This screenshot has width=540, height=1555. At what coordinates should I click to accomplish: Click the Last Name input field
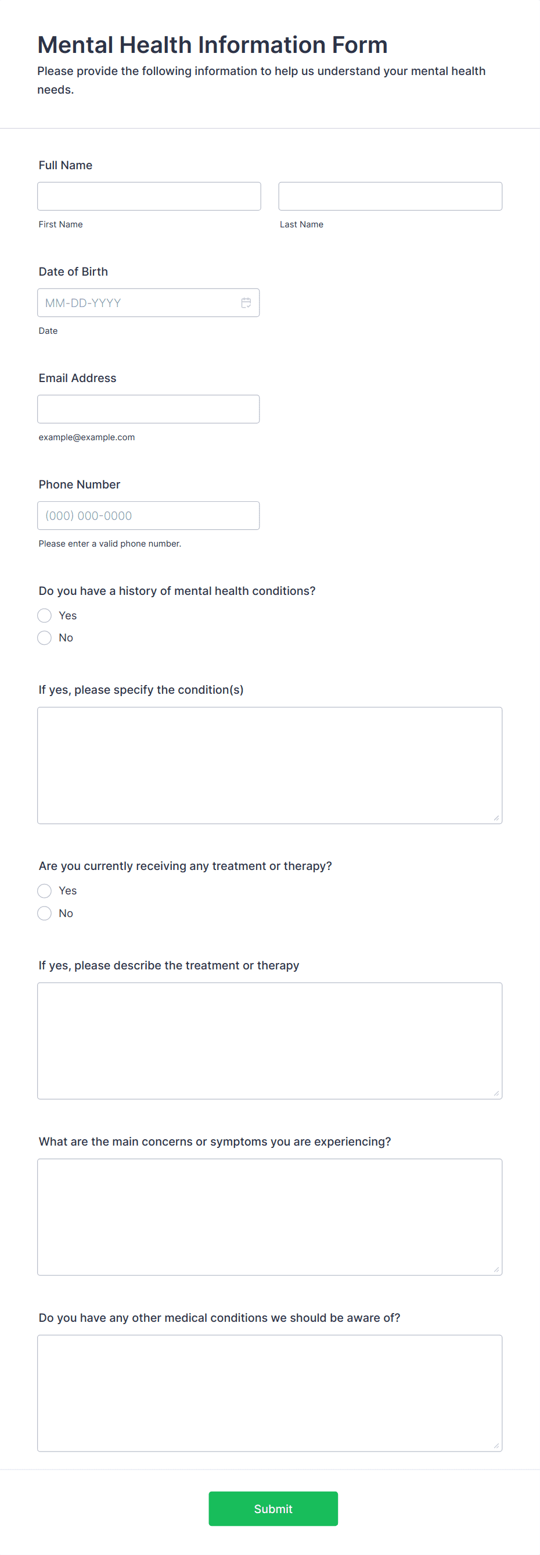[x=390, y=196]
